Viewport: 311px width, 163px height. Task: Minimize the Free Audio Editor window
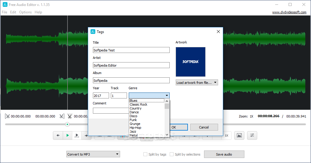(277, 4)
